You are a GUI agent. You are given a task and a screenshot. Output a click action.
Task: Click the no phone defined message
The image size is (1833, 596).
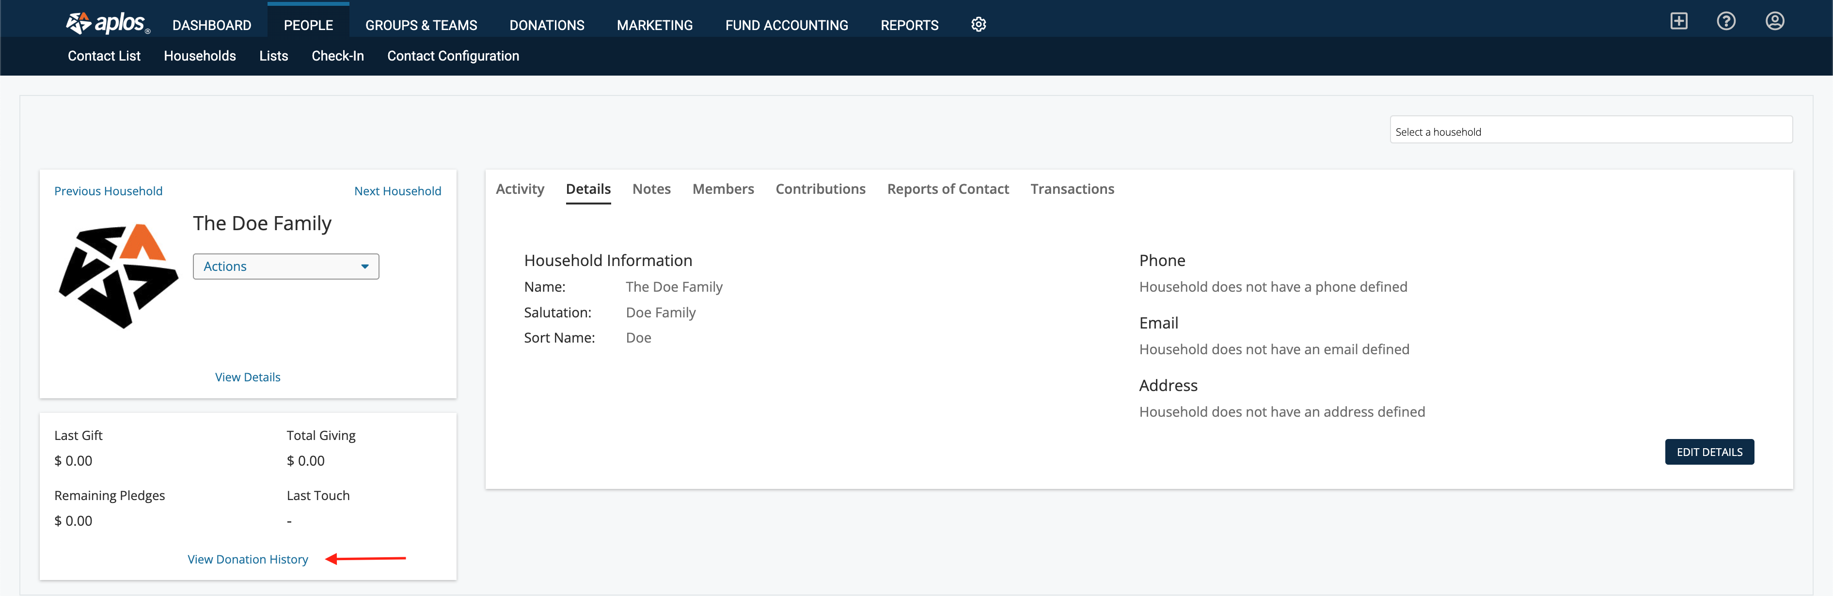click(x=1273, y=287)
